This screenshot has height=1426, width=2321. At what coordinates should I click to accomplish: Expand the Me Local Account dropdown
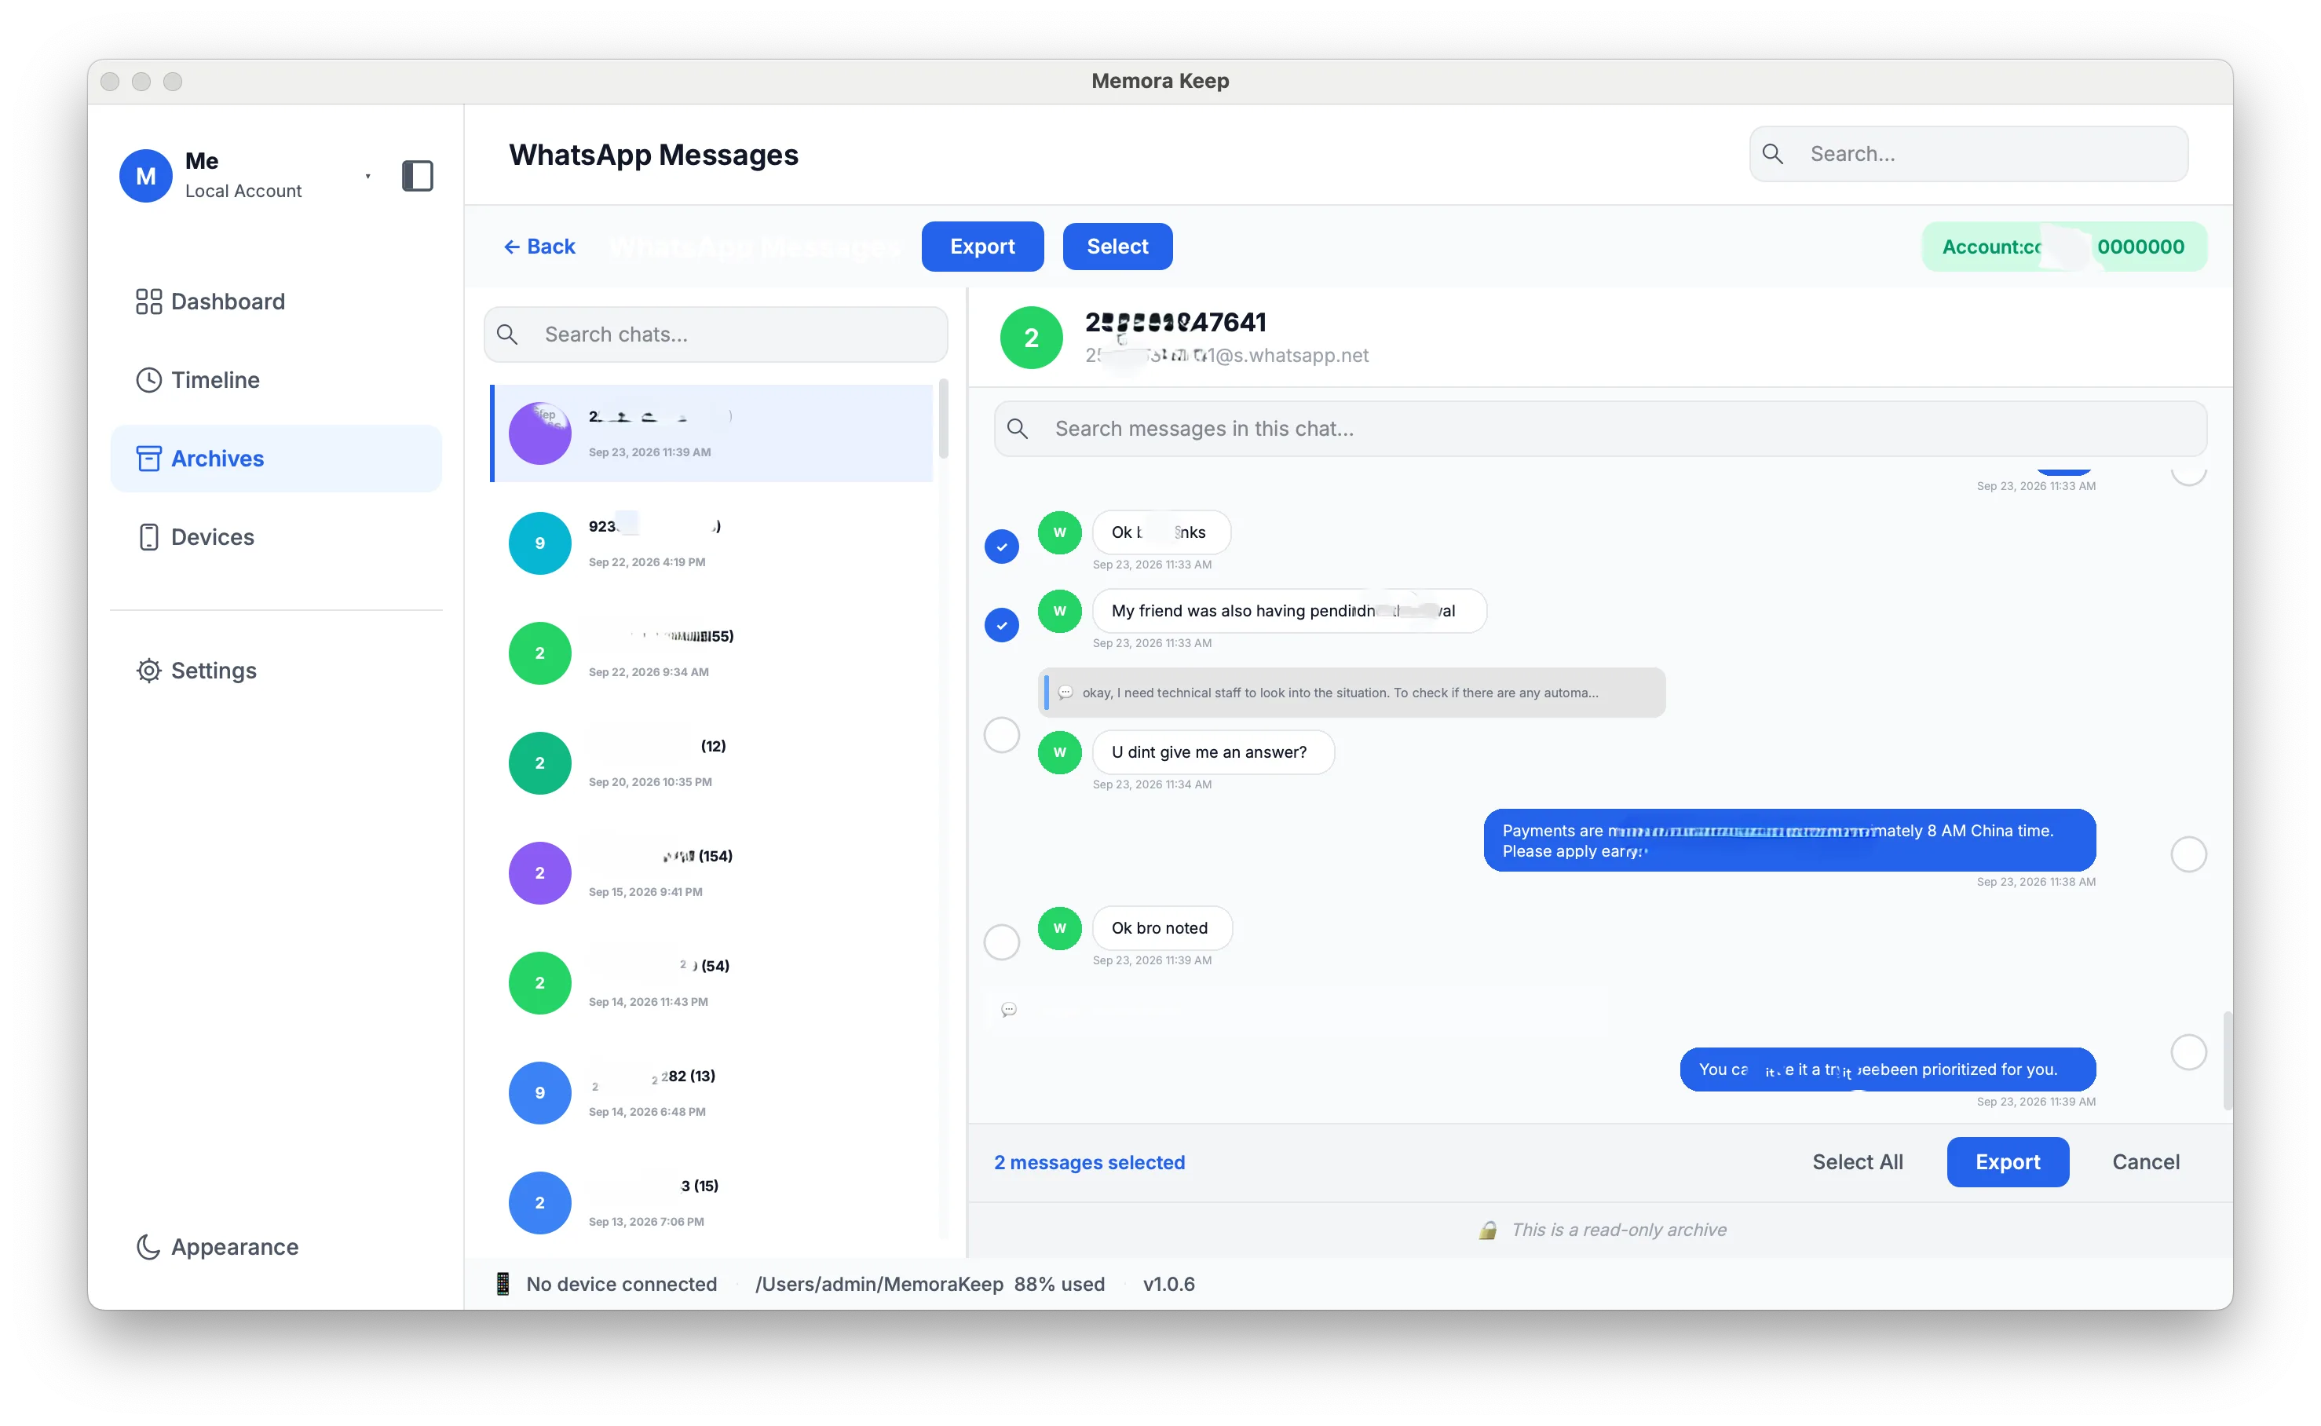(x=367, y=177)
